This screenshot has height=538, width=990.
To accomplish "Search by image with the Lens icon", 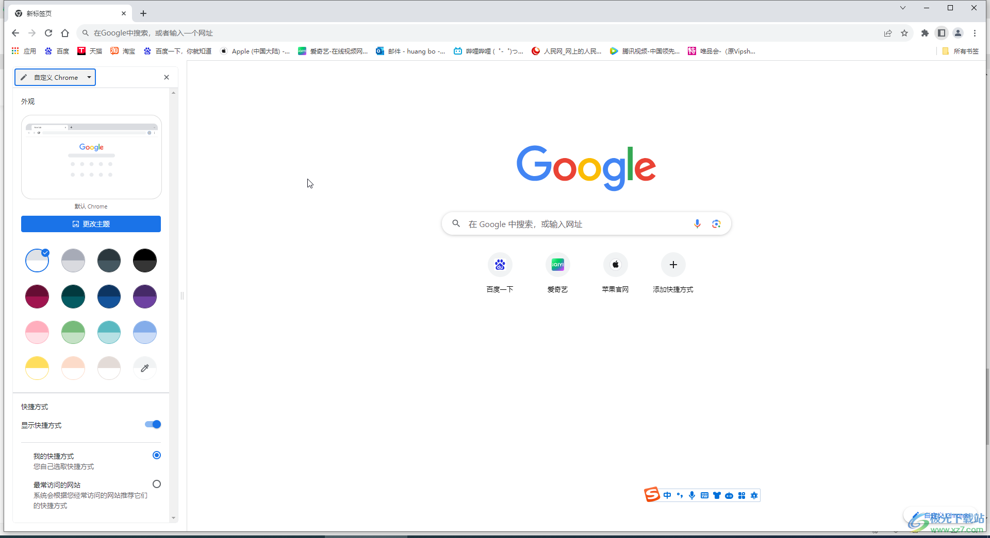I will coord(716,224).
